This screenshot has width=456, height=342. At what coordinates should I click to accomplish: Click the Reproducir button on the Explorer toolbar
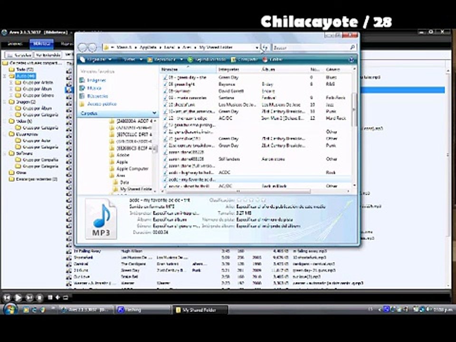(161, 60)
